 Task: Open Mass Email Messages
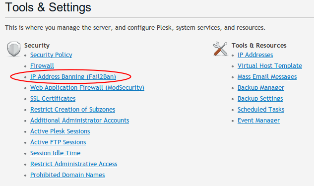click(267, 77)
